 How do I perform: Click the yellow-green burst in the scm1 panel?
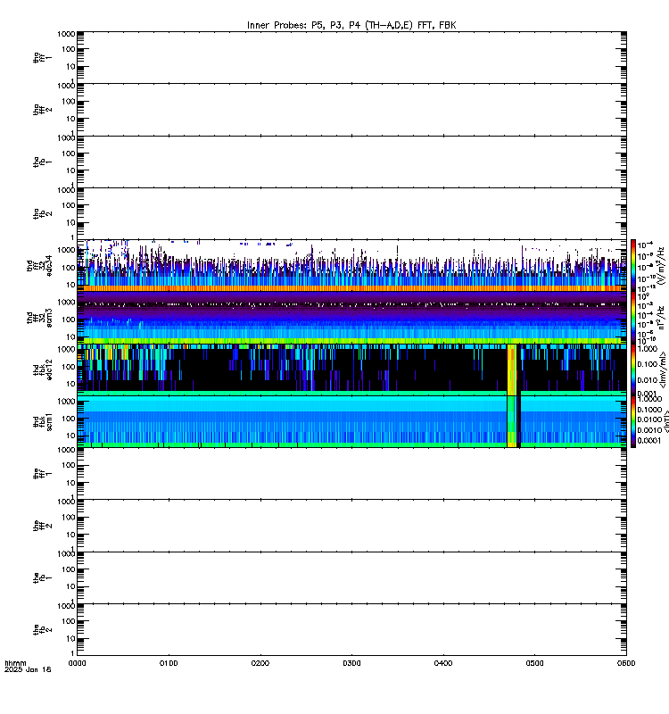(511, 421)
